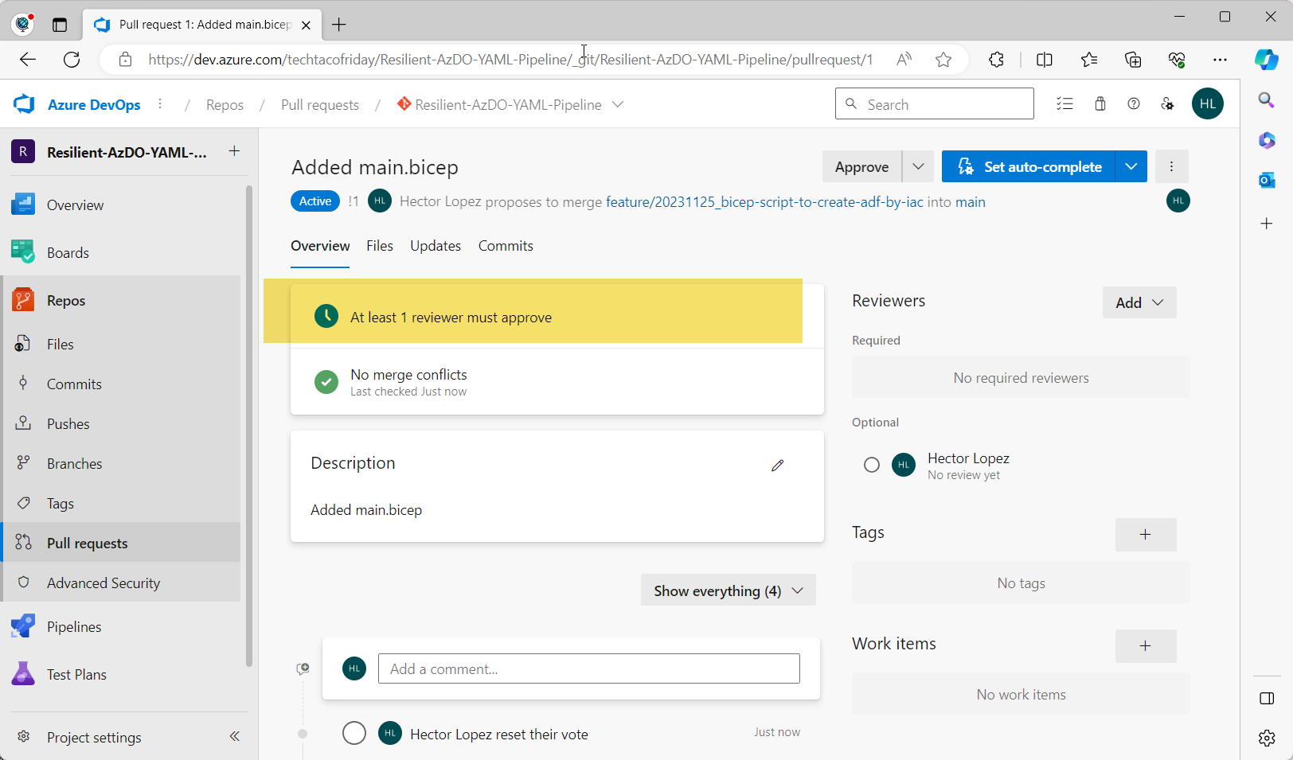This screenshot has height=760, width=1293.
Task: Refresh the browser page
Action: 72,60
